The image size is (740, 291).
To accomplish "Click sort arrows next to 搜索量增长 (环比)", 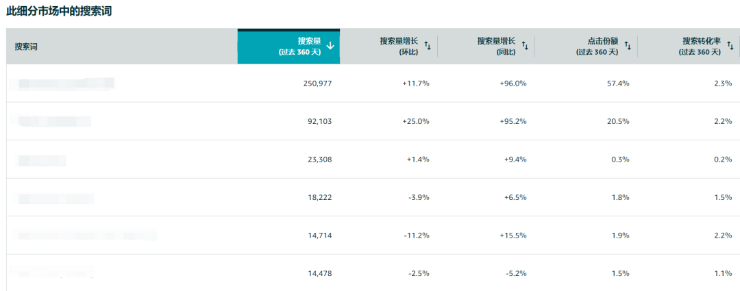I will pyautogui.click(x=428, y=46).
